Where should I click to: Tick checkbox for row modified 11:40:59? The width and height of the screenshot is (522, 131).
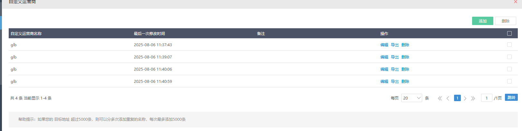pyautogui.click(x=509, y=81)
